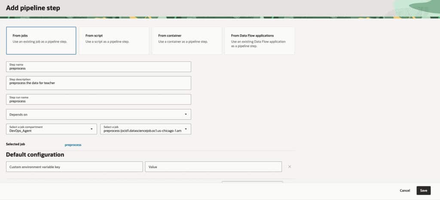Open the preprocess selected job link
The image size is (440, 200).
click(x=73, y=145)
